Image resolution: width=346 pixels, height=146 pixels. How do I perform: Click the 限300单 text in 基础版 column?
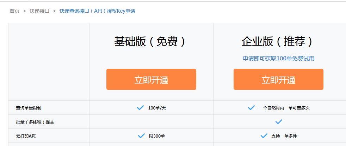tap(157, 136)
